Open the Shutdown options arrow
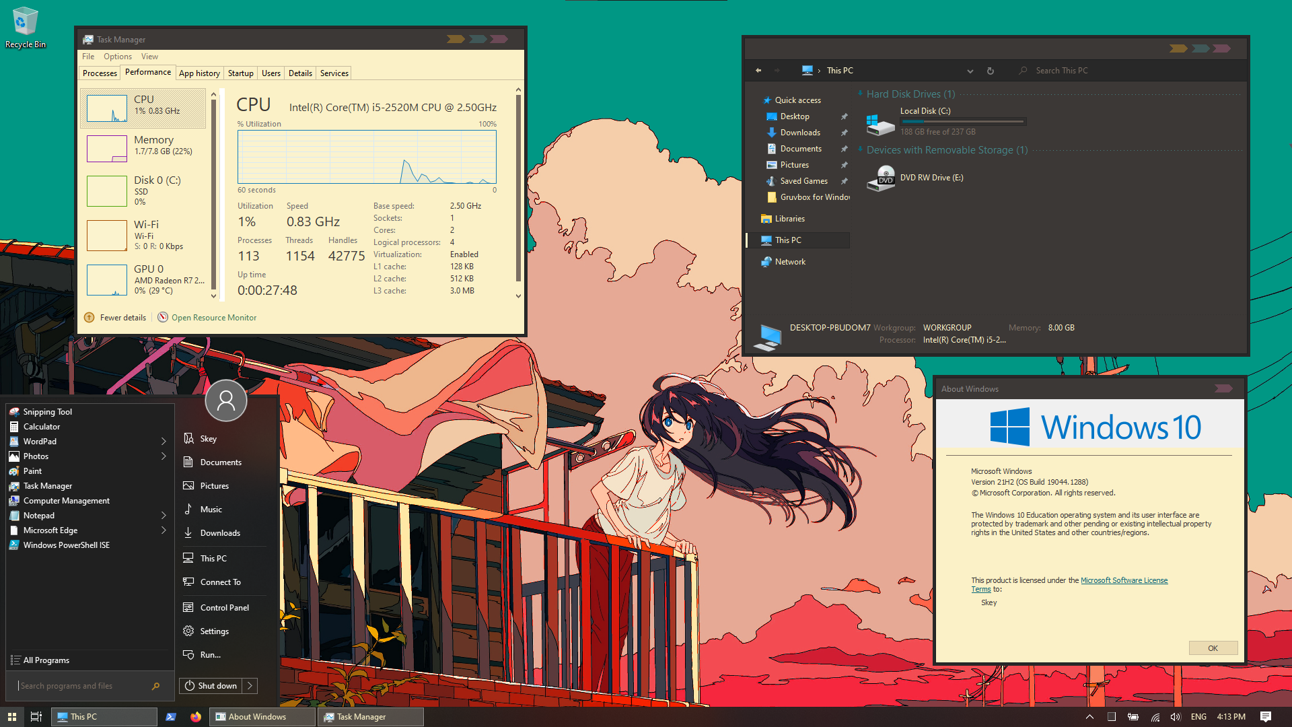 click(251, 685)
